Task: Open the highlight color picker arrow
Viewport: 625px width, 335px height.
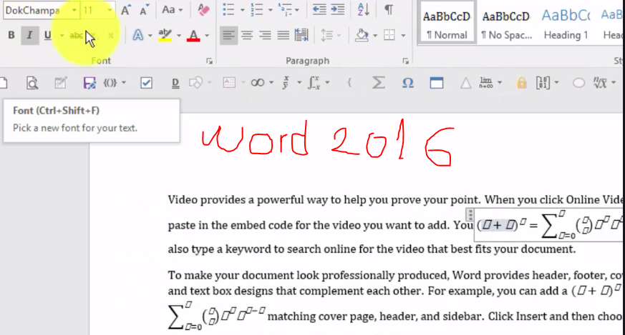Action: pyautogui.click(x=178, y=36)
